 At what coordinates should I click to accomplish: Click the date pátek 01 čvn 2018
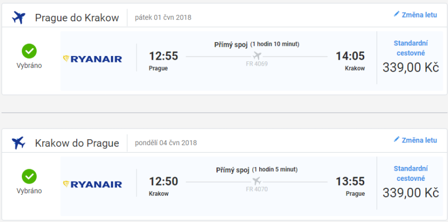(x=163, y=18)
